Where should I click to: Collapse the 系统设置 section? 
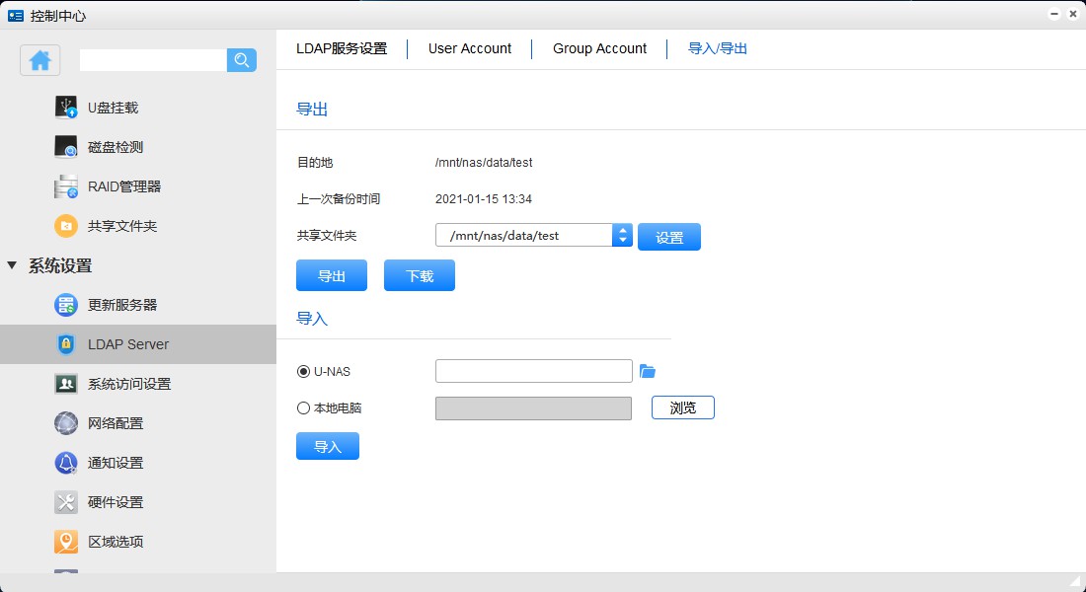point(12,265)
